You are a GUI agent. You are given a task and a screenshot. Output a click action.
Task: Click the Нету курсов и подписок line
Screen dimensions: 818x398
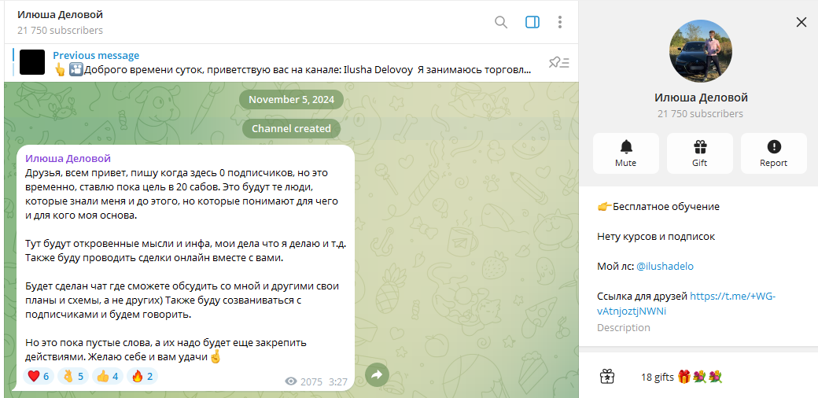tap(656, 236)
